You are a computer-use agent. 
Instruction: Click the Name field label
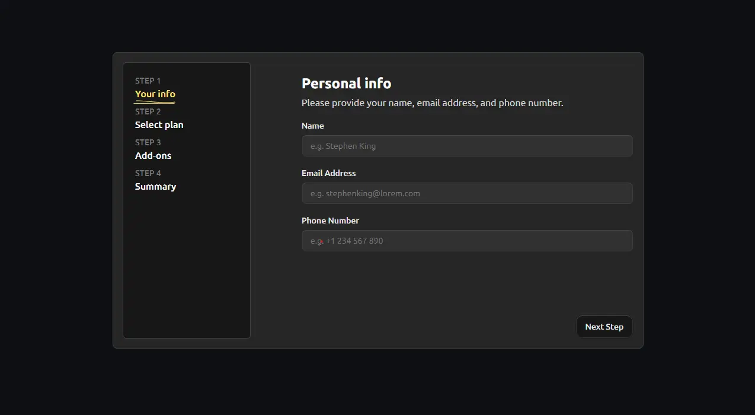(x=313, y=126)
